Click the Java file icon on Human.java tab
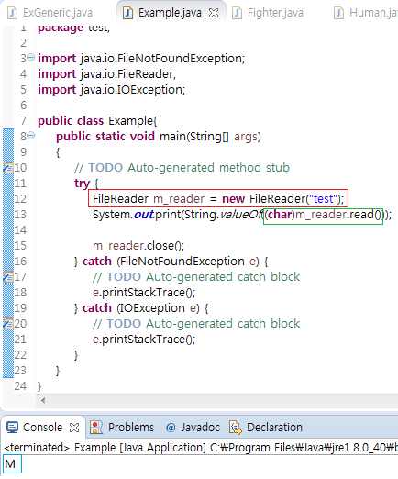398x479 pixels. point(338,13)
